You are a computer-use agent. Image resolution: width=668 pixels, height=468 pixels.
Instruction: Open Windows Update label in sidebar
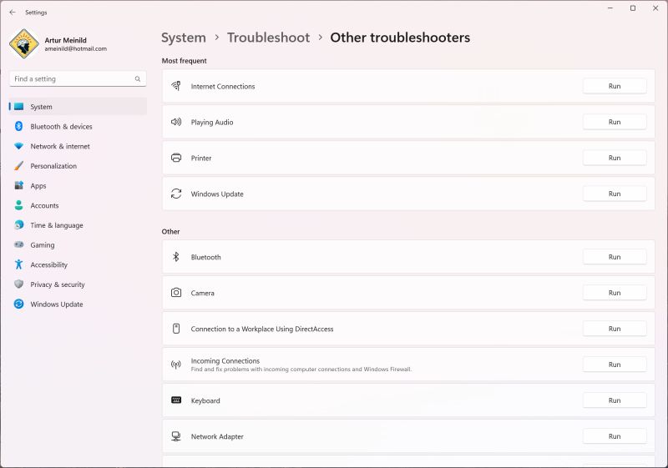point(57,304)
